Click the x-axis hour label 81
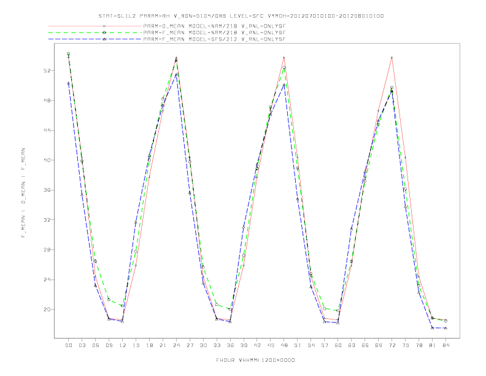The image size is (486, 376). point(433,345)
